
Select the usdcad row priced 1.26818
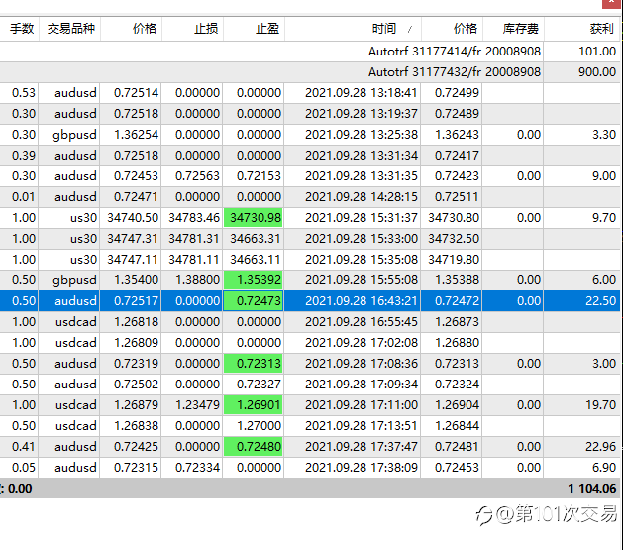[x=310, y=322]
